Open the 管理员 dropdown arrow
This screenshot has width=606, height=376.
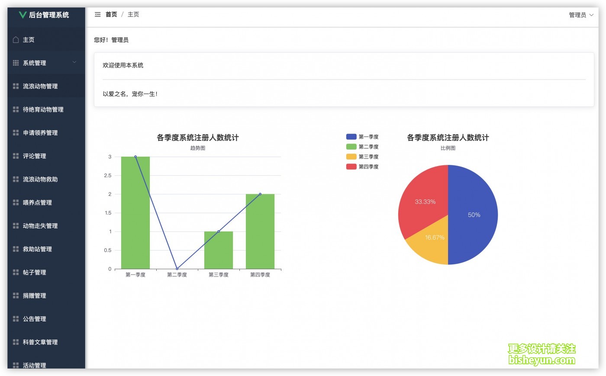[591, 15]
